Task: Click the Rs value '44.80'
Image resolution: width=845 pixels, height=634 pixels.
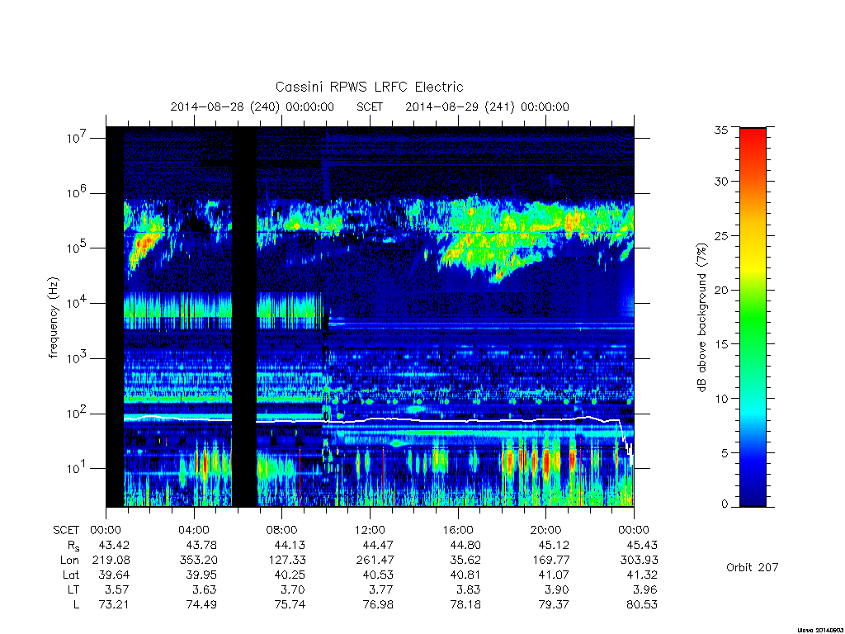Action: tap(465, 545)
